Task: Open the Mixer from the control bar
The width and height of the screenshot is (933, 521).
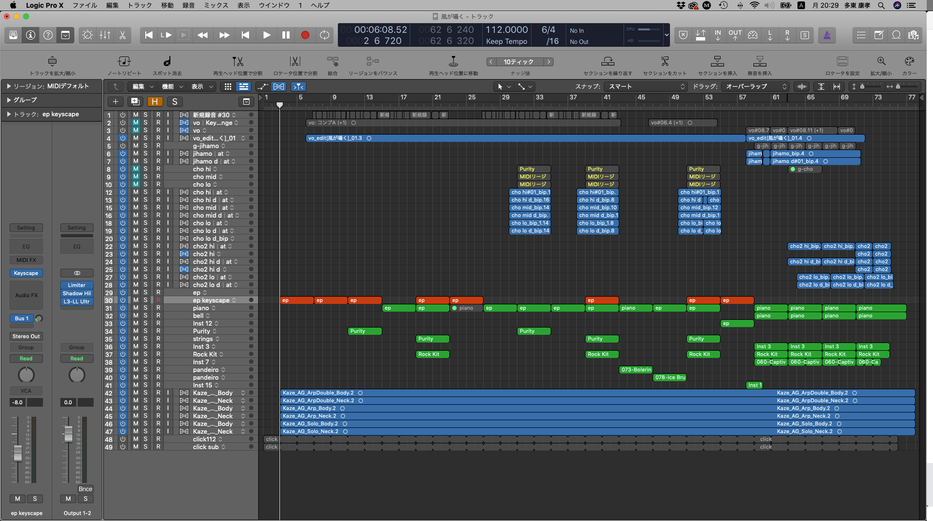Action: pos(105,35)
